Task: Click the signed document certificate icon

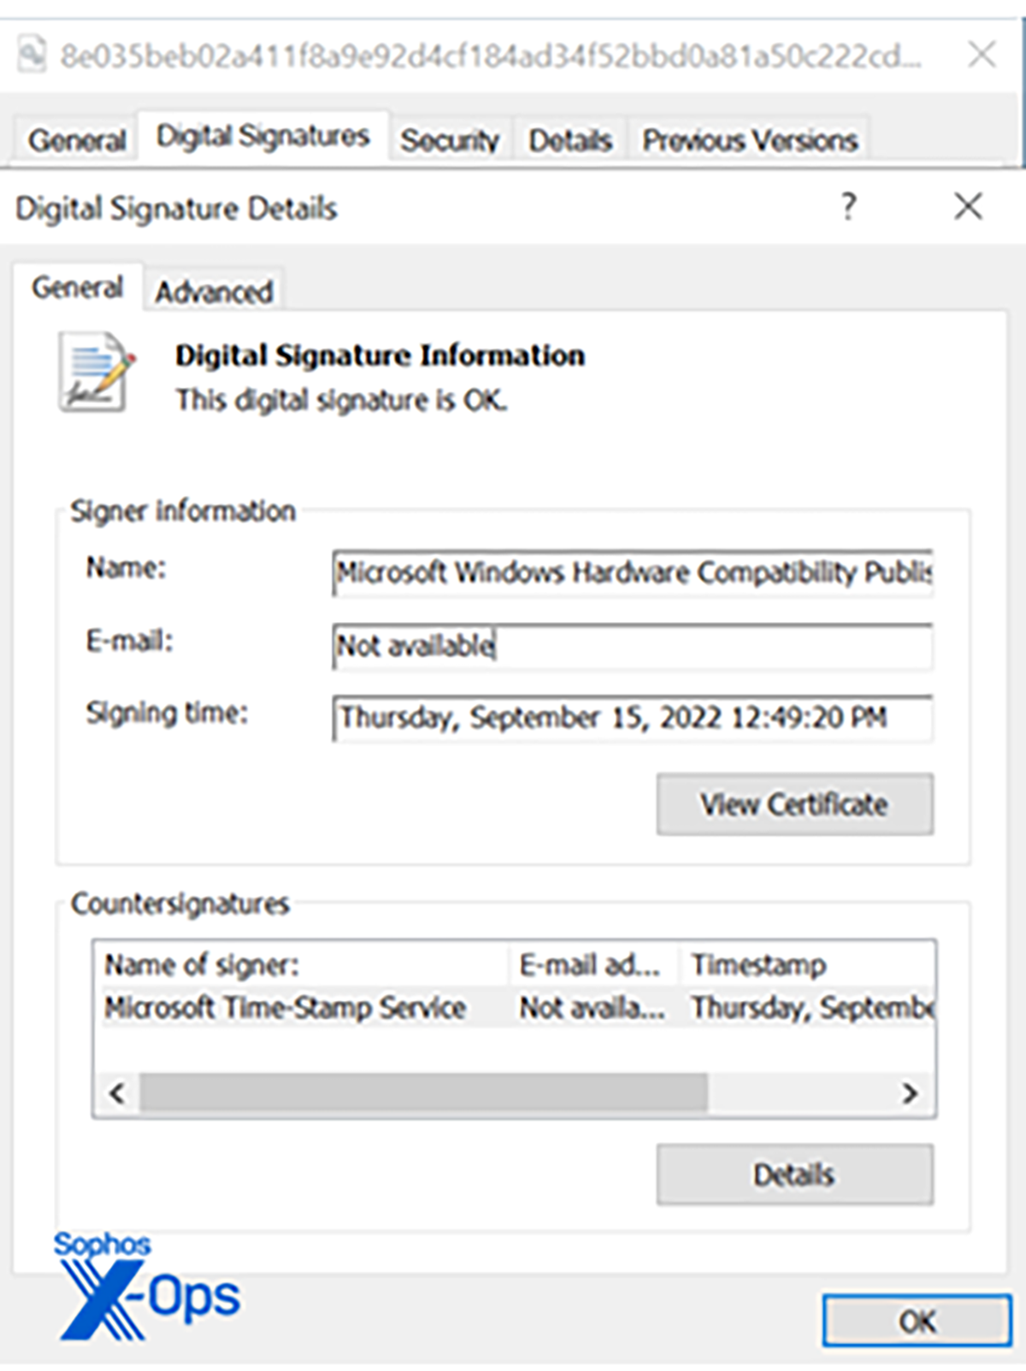Action: coord(96,373)
